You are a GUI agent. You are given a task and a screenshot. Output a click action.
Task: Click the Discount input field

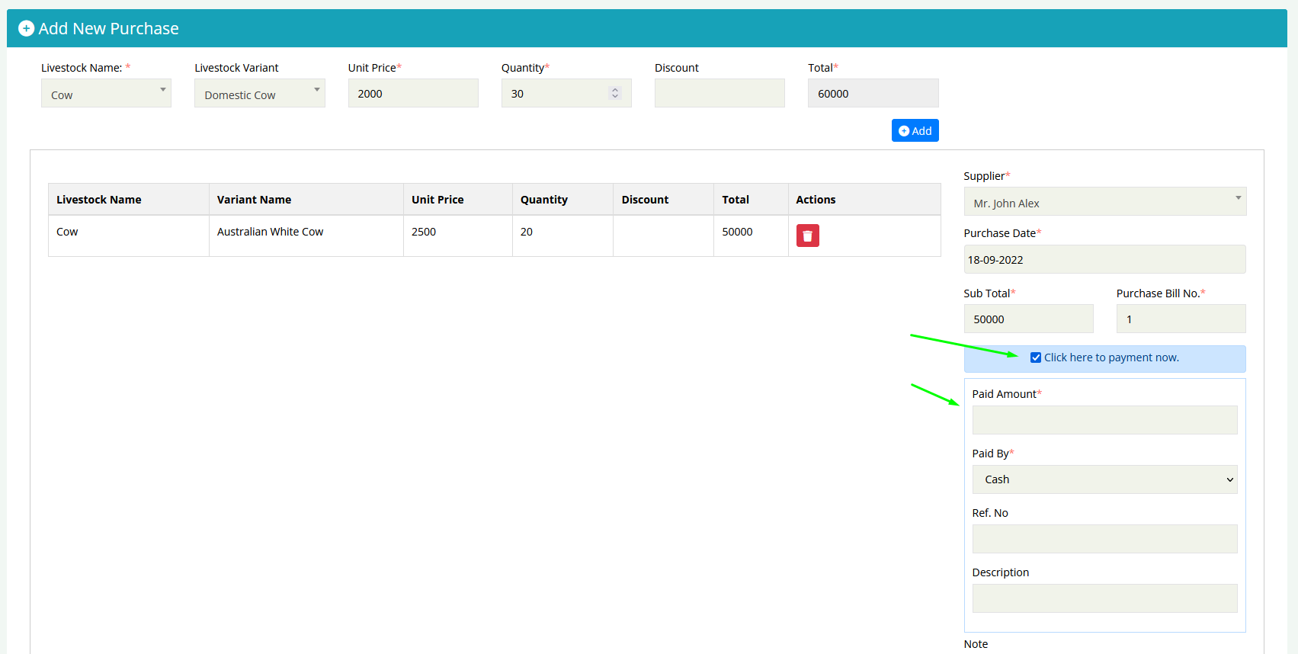[x=719, y=94]
